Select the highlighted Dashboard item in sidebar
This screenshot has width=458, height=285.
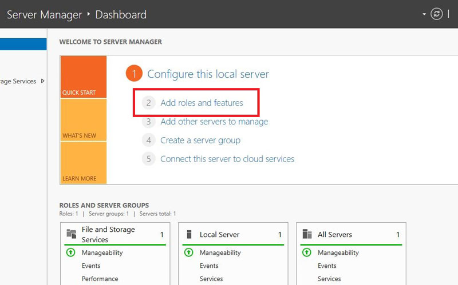23,45
